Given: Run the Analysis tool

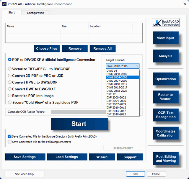Looking at the screenshot, I should tap(165, 56).
